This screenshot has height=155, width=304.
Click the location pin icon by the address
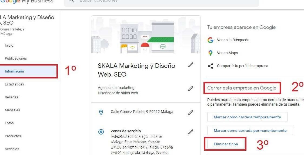click(101, 112)
